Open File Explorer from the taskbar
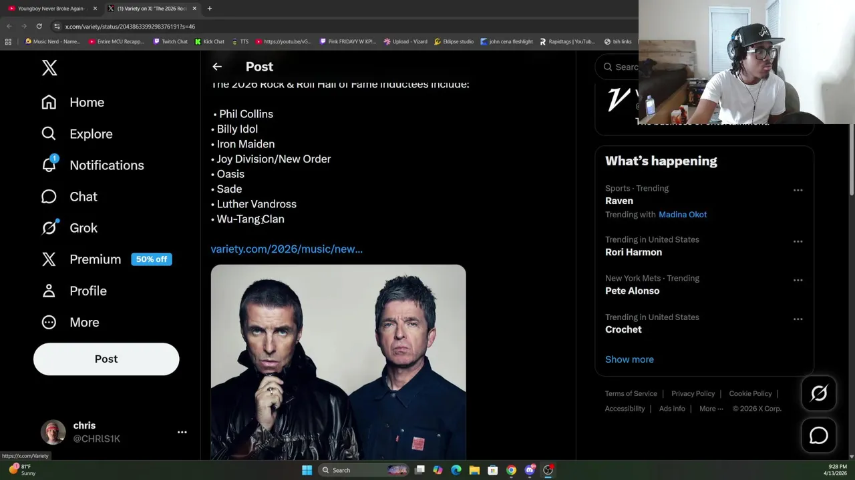Image resolution: width=855 pixels, height=480 pixels. [474, 470]
